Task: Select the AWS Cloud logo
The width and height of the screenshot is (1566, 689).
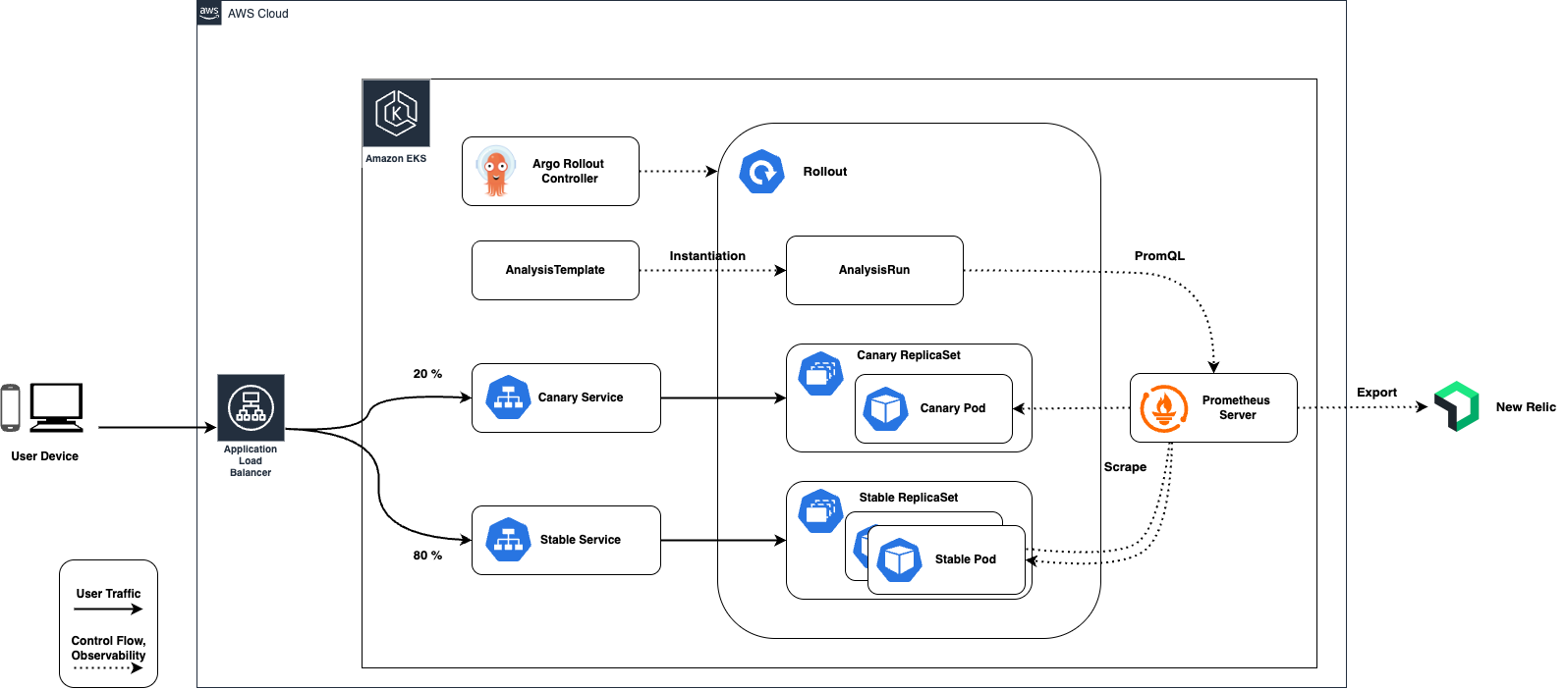Action: pos(209,13)
